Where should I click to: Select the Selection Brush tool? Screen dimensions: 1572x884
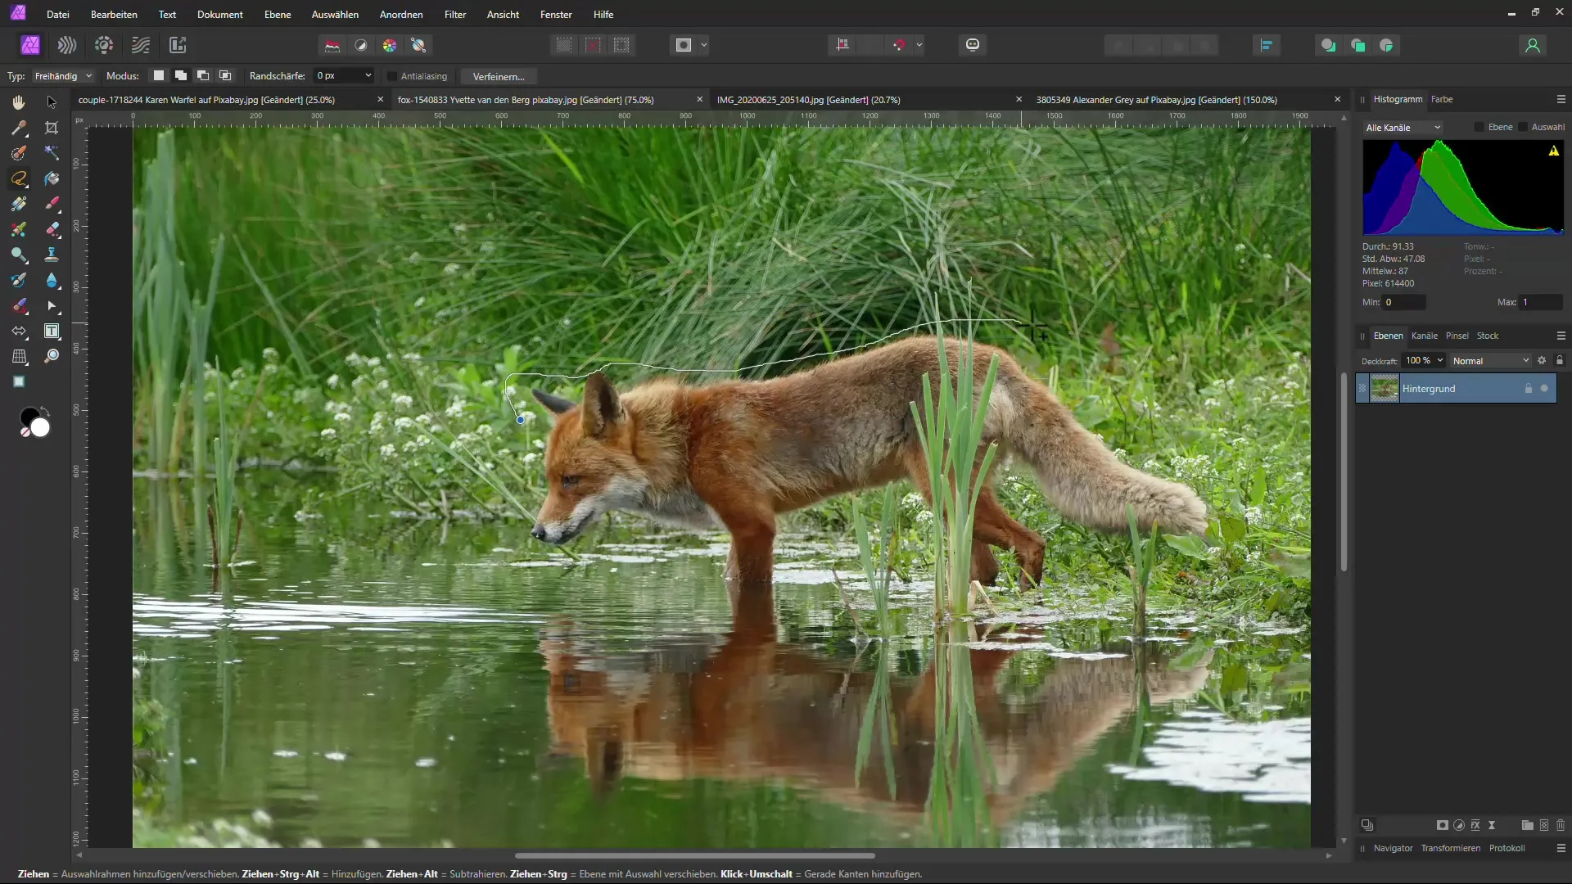point(19,153)
